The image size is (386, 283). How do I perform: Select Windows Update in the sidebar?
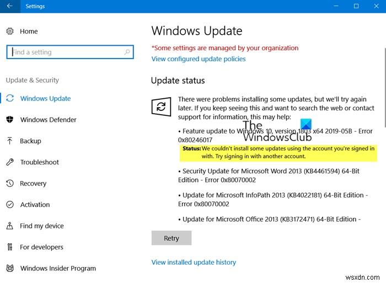pyautogui.click(x=46, y=99)
